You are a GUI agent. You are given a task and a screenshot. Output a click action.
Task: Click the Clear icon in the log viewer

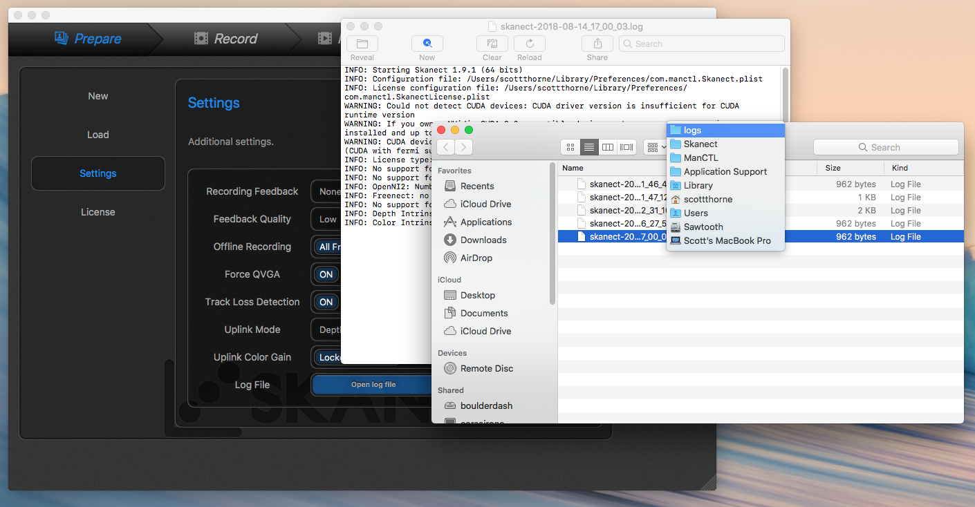492,44
